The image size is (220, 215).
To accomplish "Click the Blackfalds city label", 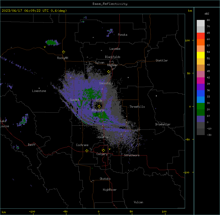I will [x=113, y=57].
